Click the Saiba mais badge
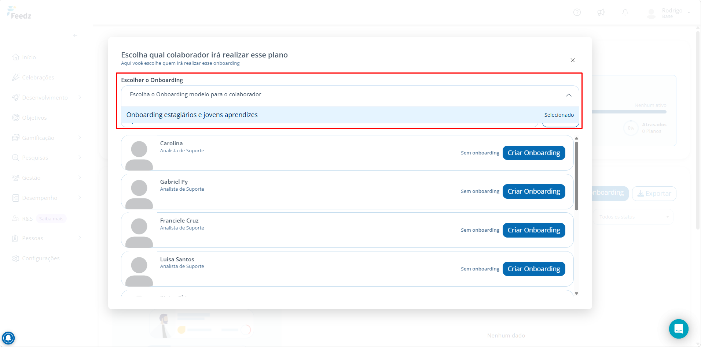This screenshot has height=347, width=701. [51, 219]
